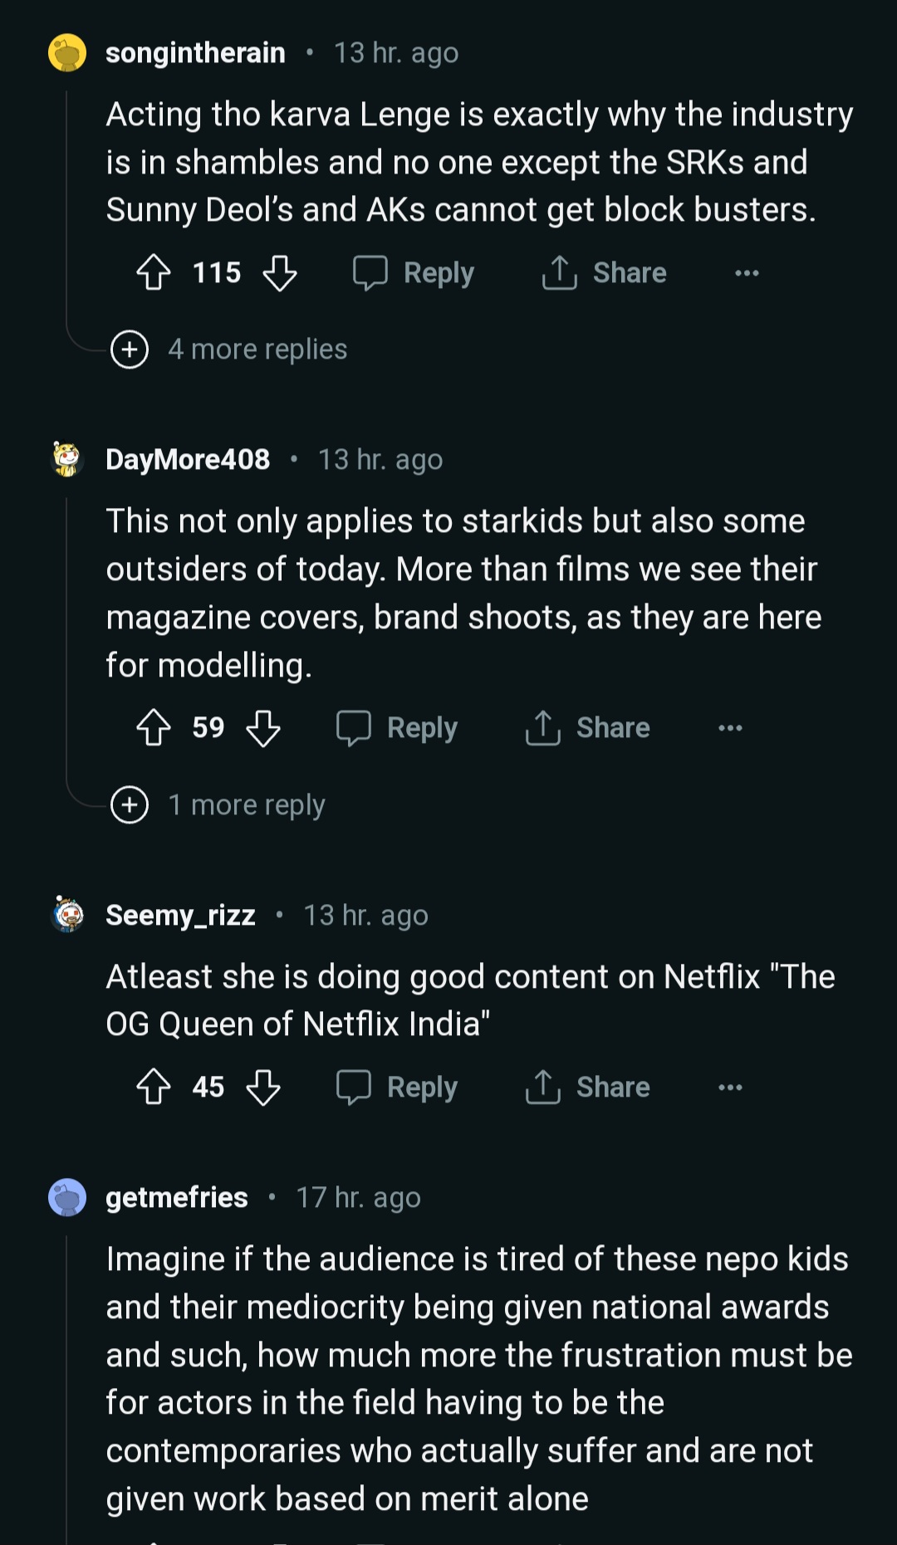Downvote DayMore408's comment with 59 votes
Image resolution: width=897 pixels, height=1545 pixels.
click(263, 728)
